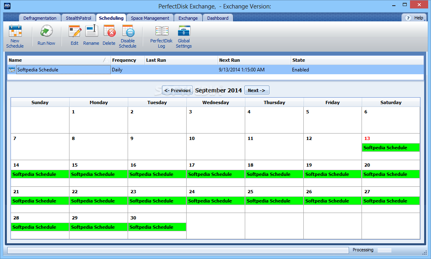
Task: Select Softpedia Schedule entry on the 30th
Action: click(157, 227)
